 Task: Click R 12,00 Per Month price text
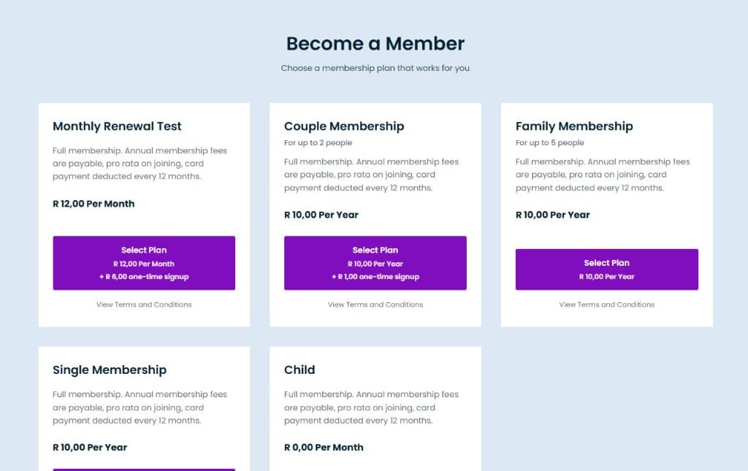click(x=93, y=204)
